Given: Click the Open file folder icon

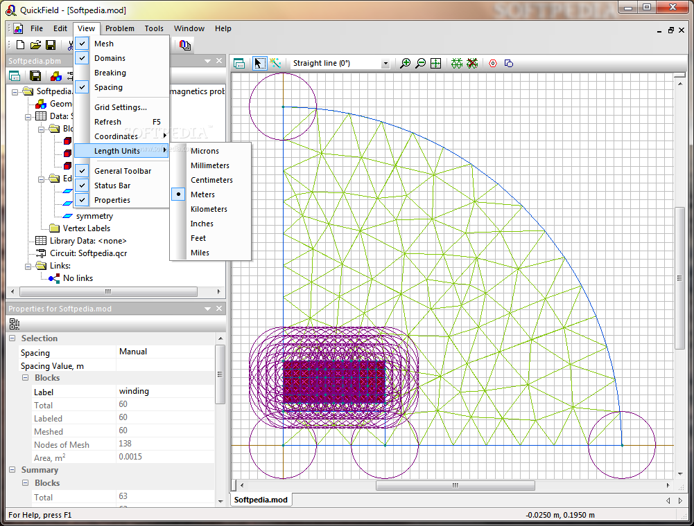Looking at the screenshot, I should coord(35,45).
